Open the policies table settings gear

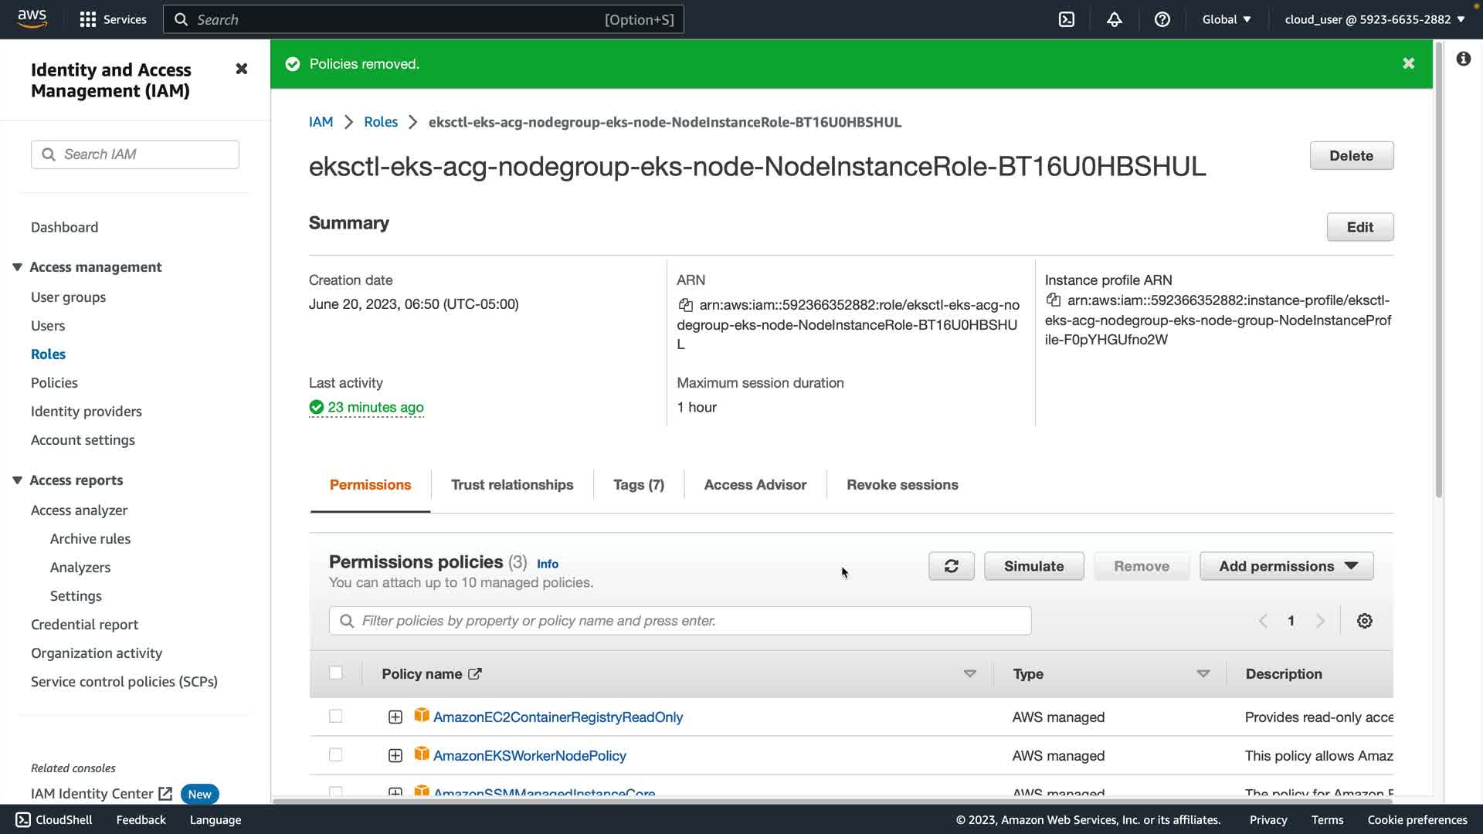pyautogui.click(x=1364, y=621)
